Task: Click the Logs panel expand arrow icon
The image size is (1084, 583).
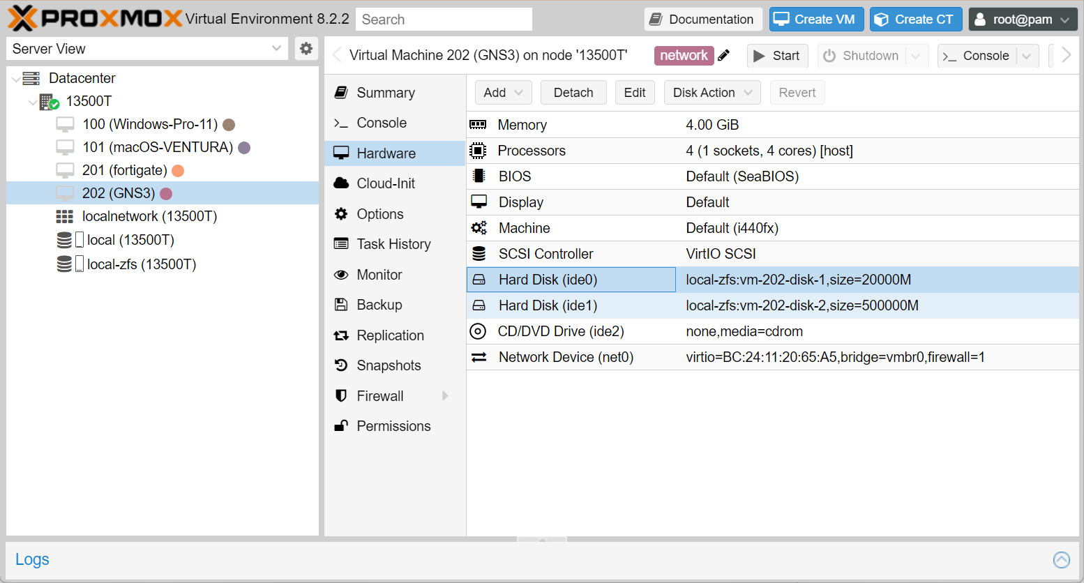Action: click(x=1062, y=559)
